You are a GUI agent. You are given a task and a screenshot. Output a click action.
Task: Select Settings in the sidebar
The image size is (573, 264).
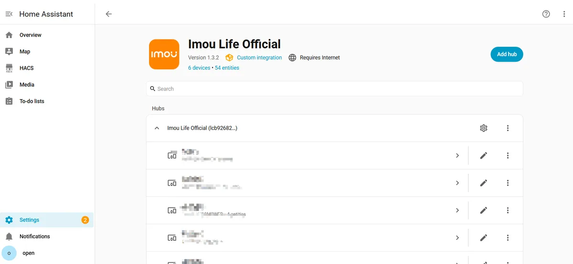[47, 220]
